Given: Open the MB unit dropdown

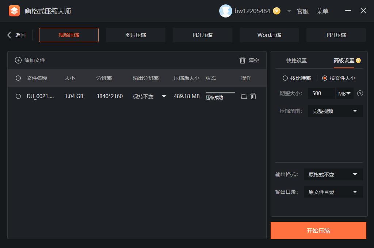Looking at the screenshot, I should [345, 93].
